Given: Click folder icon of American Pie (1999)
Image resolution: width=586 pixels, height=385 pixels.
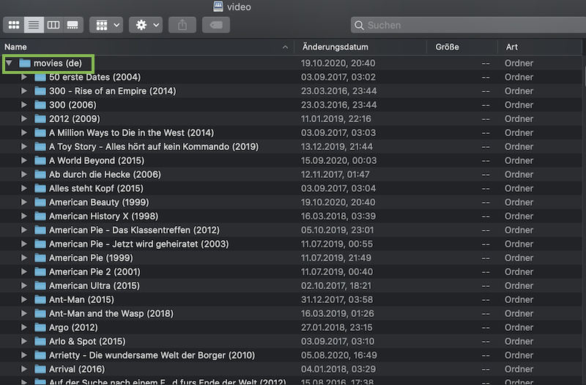Looking at the screenshot, I should (x=40, y=258).
